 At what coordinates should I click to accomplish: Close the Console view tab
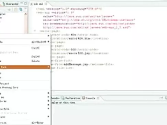point(98,98)
